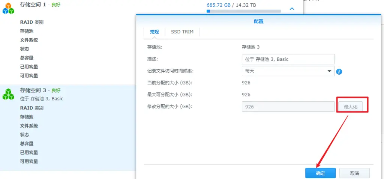Click the blue info icon beside the 每天 dropdown
Screen dimensions: 384x179
[x=339, y=71]
